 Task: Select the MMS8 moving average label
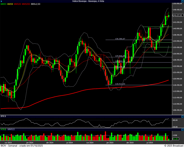(10, 4)
